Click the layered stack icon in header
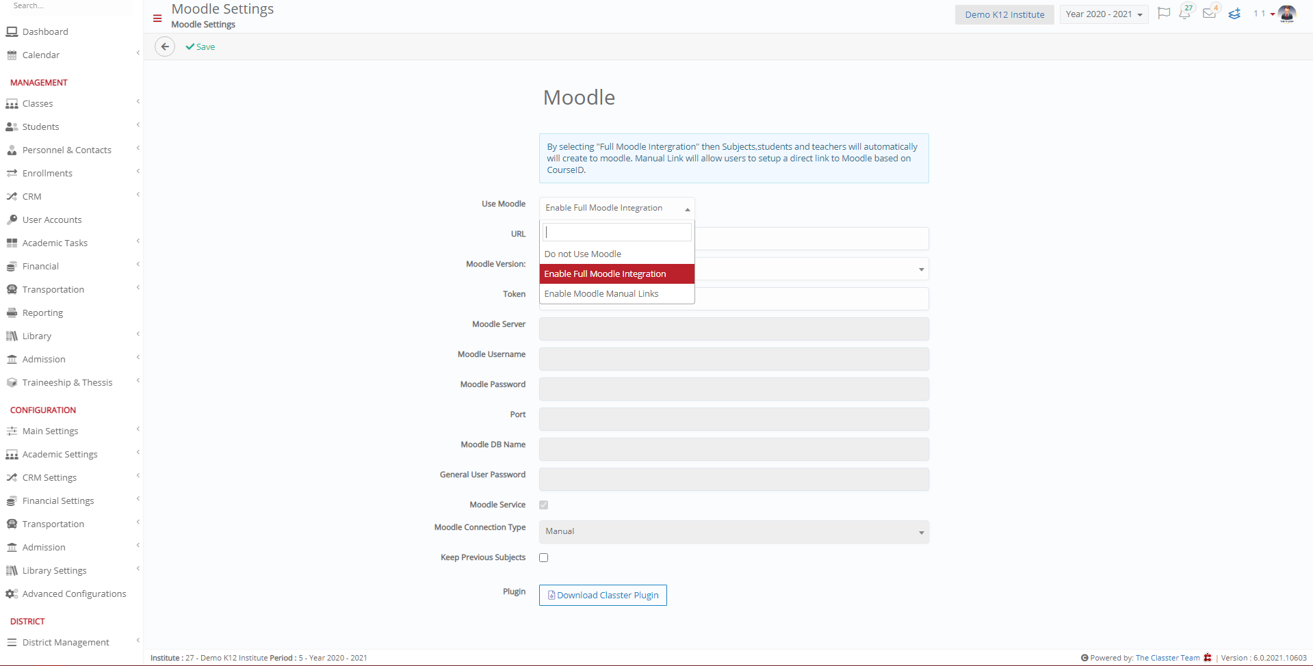 coord(1234,14)
